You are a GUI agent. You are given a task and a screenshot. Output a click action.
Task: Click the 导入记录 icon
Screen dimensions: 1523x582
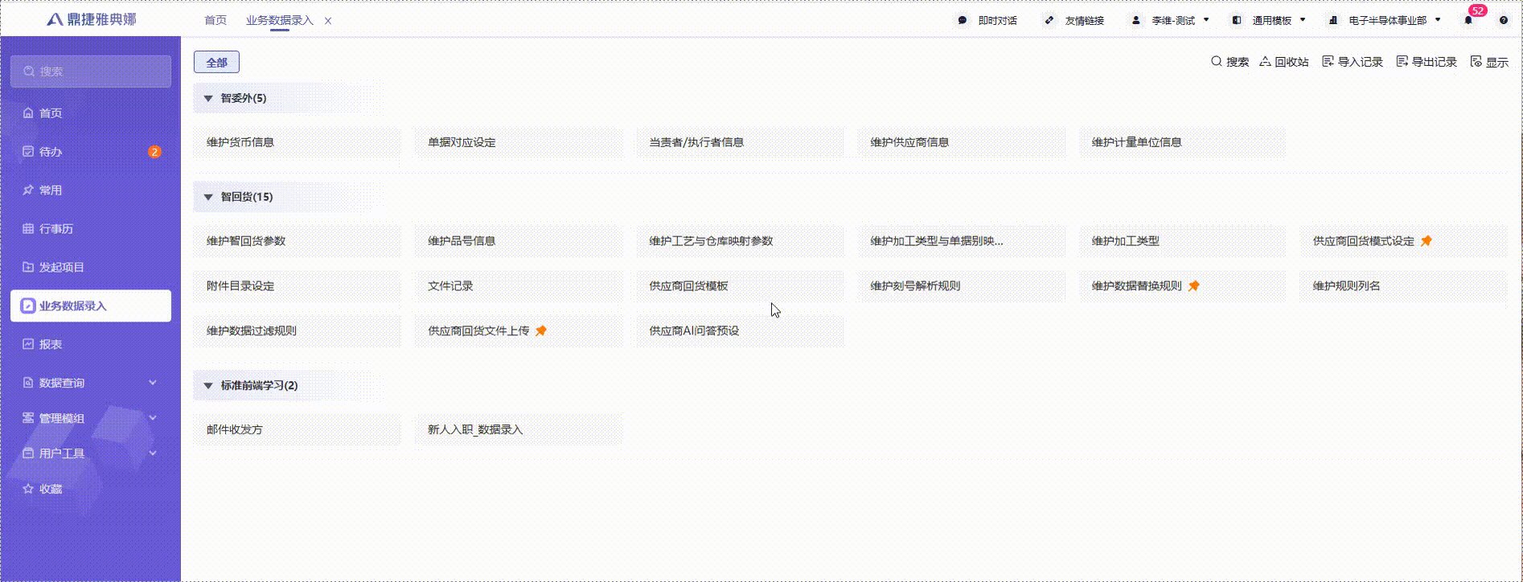(x=1328, y=62)
